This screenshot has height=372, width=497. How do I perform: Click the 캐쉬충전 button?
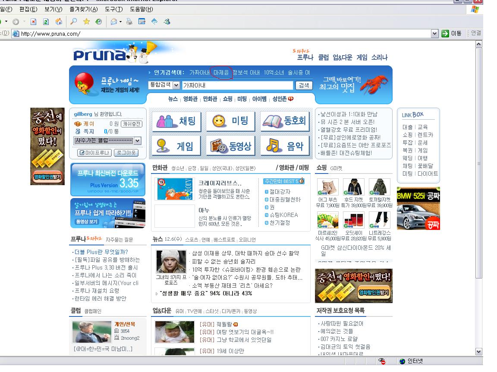(x=132, y=124)
